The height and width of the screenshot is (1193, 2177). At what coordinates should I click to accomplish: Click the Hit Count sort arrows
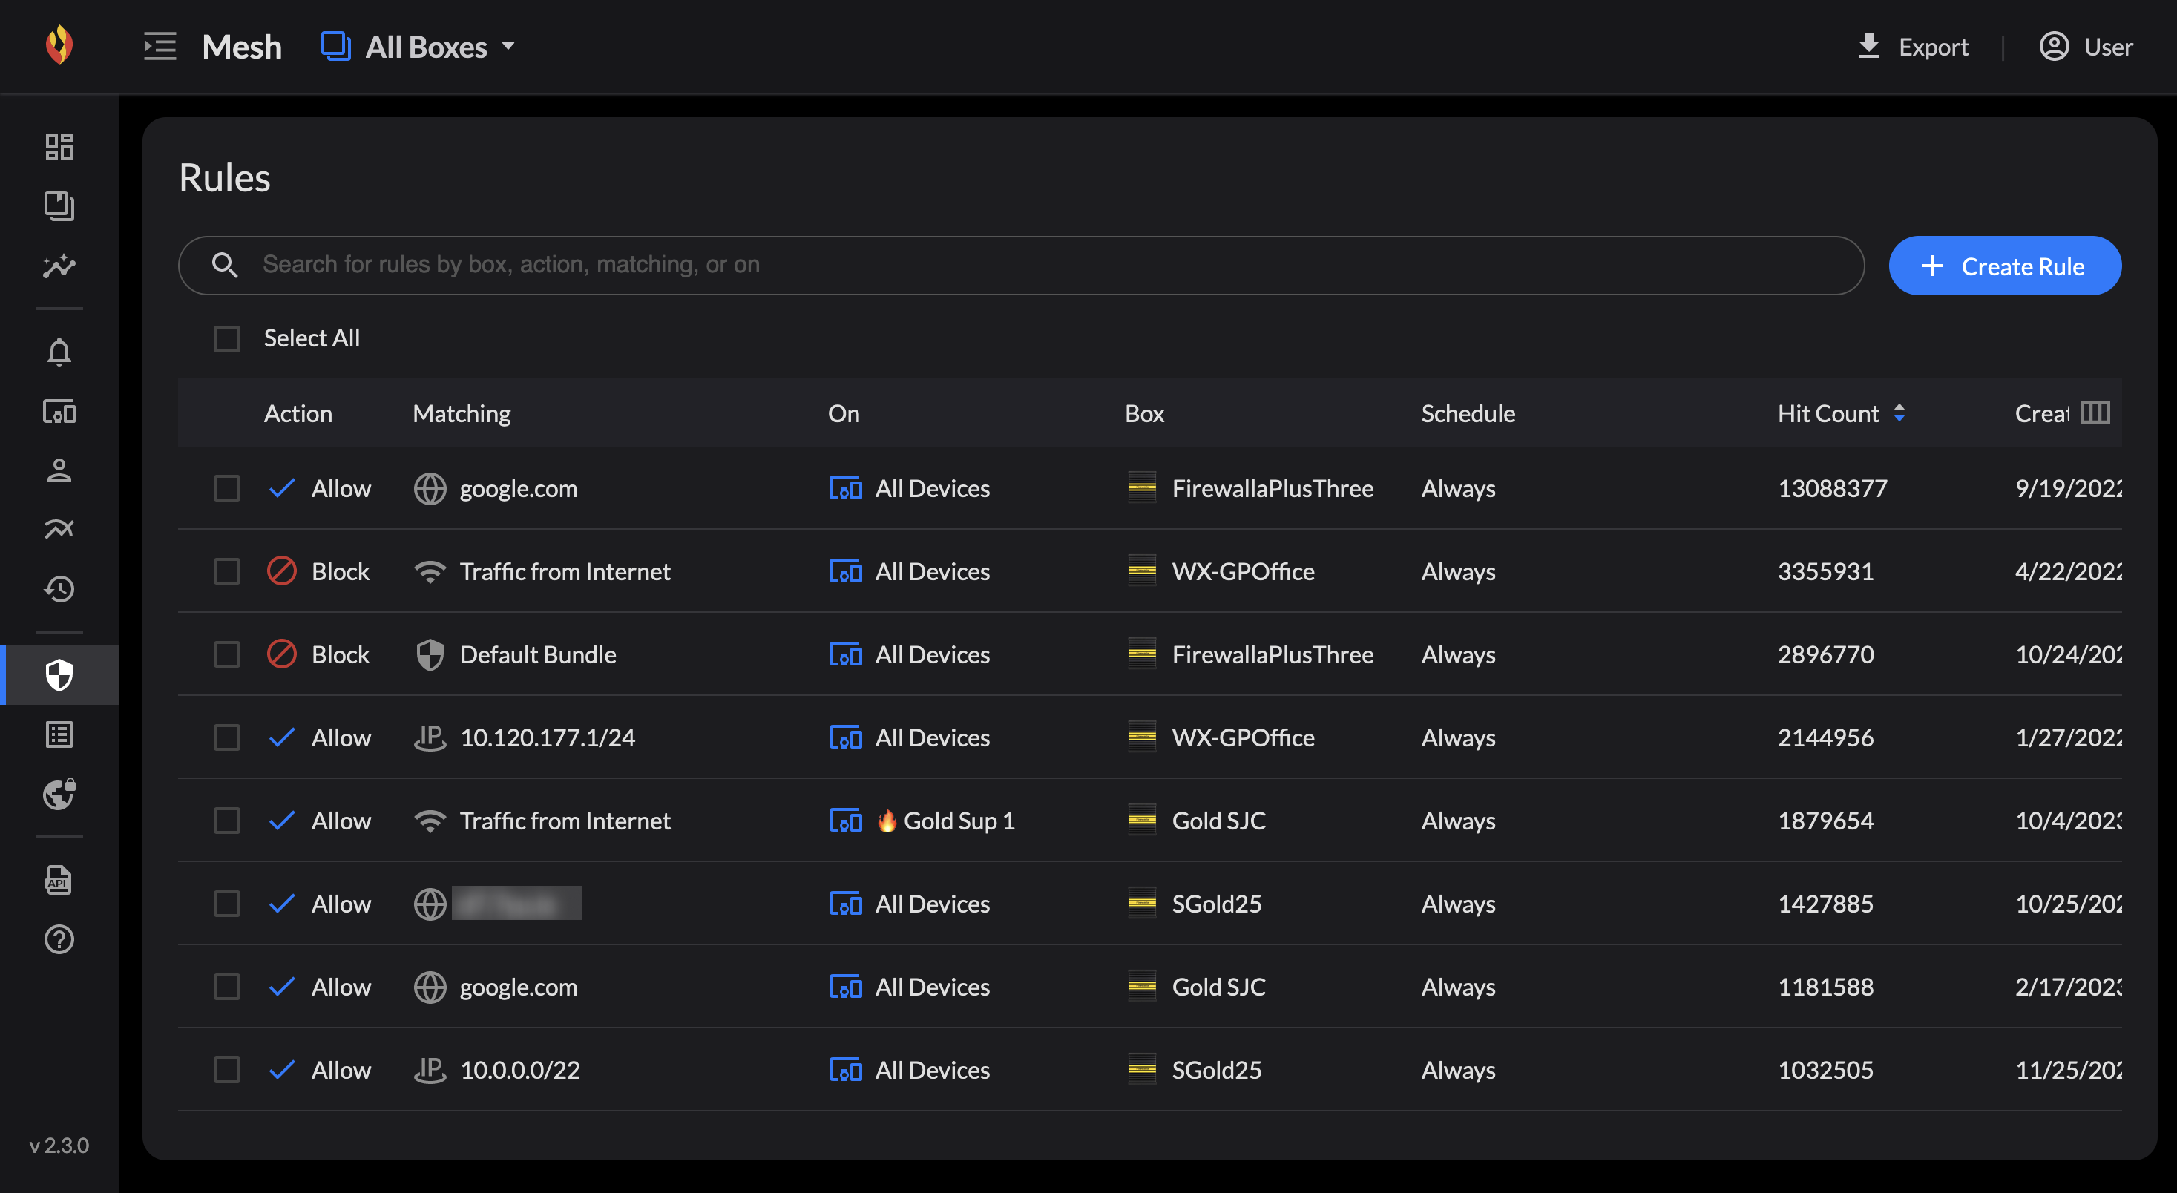tap(1899, 413)
